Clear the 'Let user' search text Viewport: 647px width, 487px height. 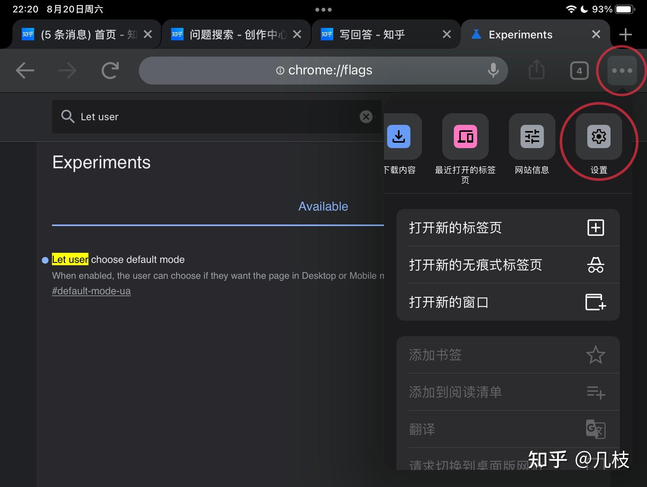[x=366, y=117]
